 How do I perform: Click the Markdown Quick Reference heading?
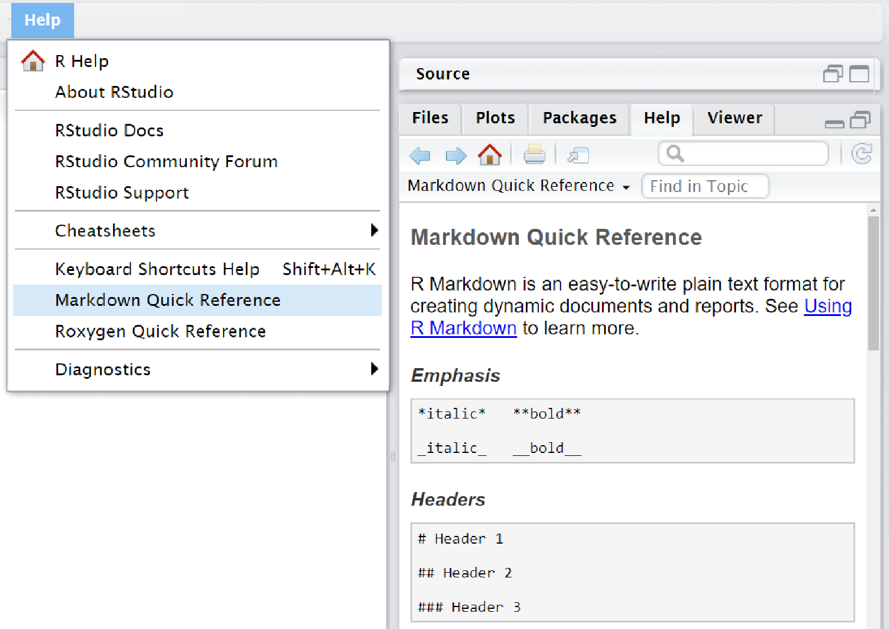point(556,237)
